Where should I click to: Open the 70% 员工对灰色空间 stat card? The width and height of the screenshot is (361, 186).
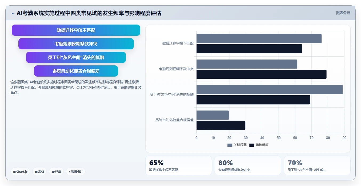[317, 165]
